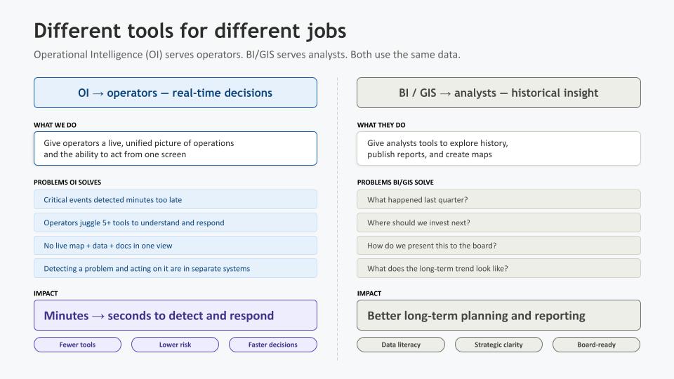
Task: Click the 'Lower risk' pill
Action: (x=175, y=345)
